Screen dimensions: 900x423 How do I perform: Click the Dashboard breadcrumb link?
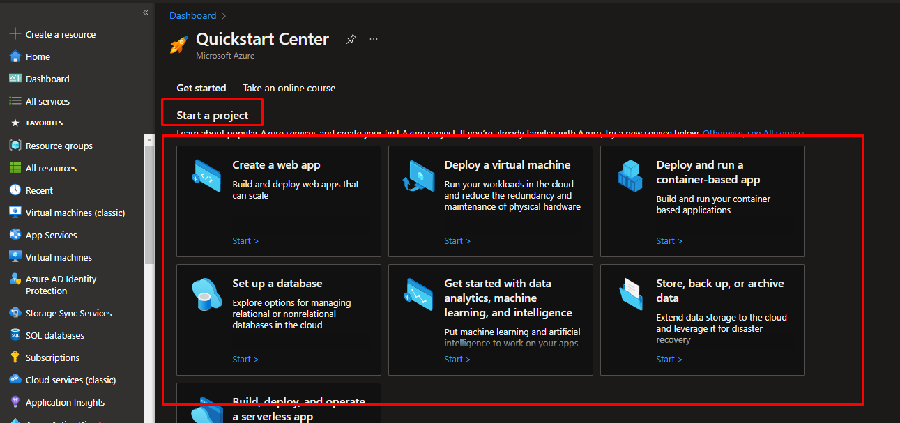coord(192,15)
